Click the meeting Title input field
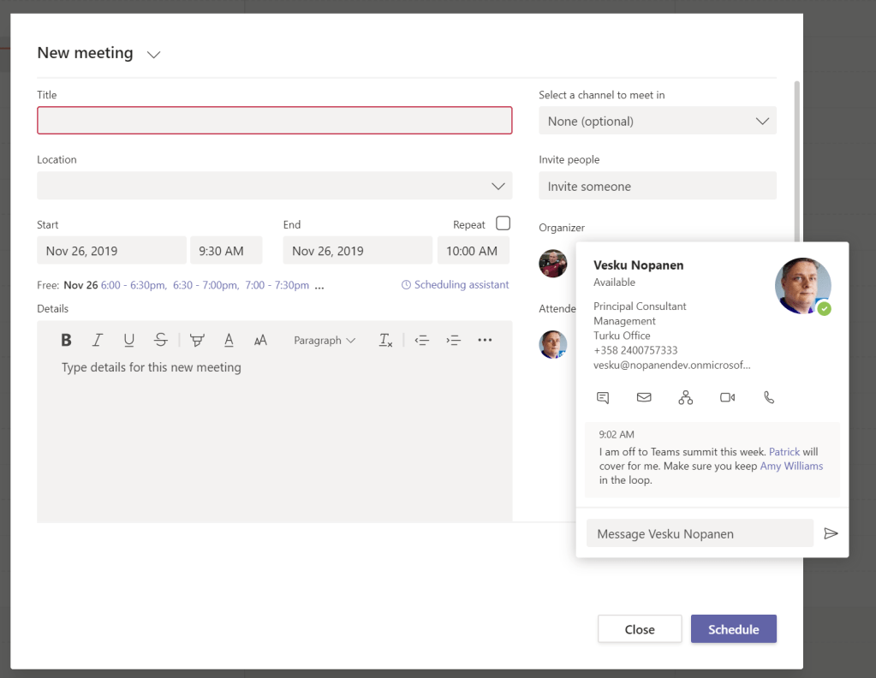Image resolution: width=876 pixels, height=678 pixels. coord(274,121)
